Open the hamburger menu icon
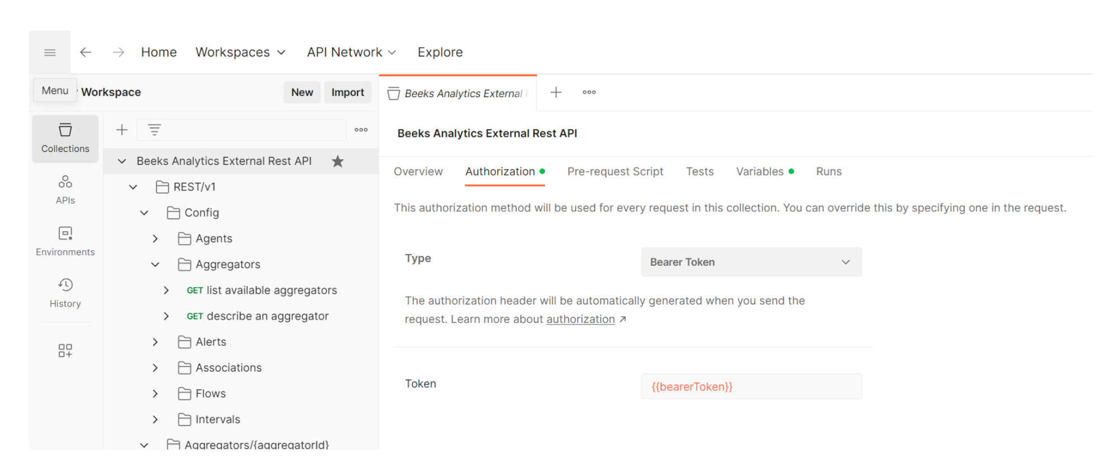Viewport: 1117px width, 472px height. [50, 53]
